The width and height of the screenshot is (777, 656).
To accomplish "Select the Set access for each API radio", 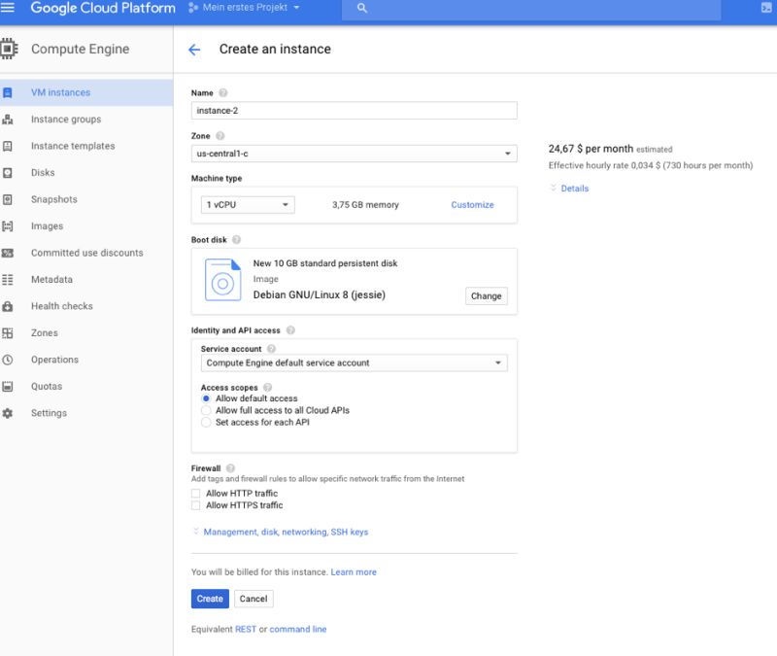I will pos(205,421).
